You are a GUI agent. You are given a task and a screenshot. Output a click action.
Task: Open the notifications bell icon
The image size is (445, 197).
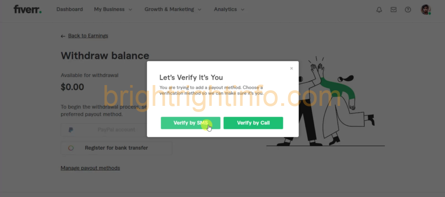pos(379,10)
